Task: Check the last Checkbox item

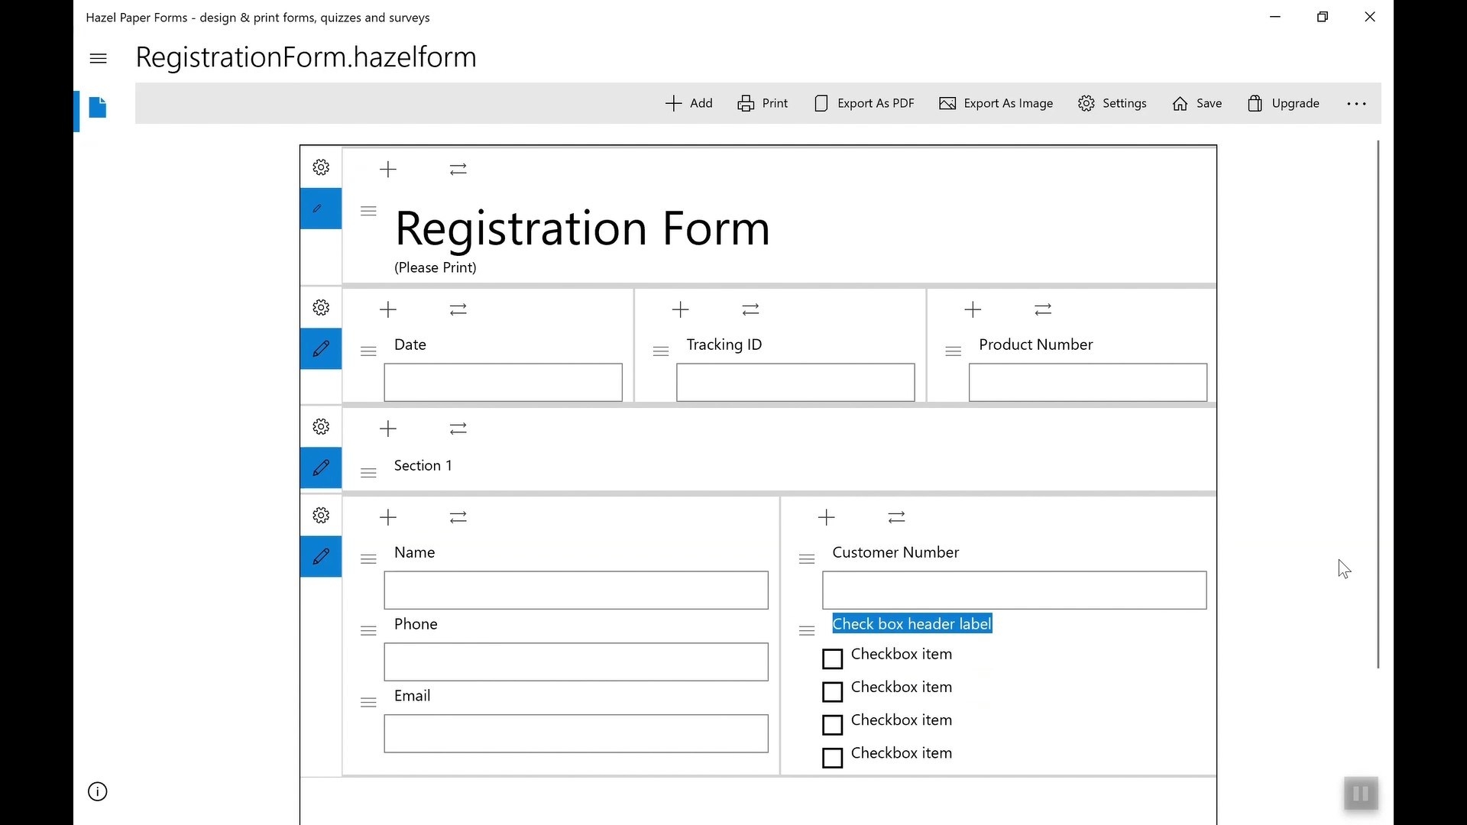Action: tap(833, 757)
